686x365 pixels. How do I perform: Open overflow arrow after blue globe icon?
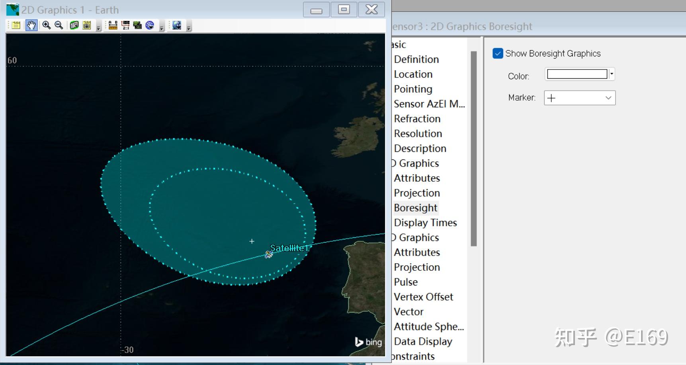[x=162, y=27]
